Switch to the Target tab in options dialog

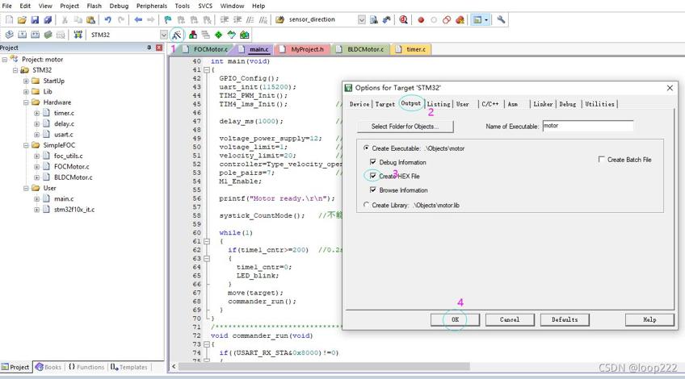385,104
